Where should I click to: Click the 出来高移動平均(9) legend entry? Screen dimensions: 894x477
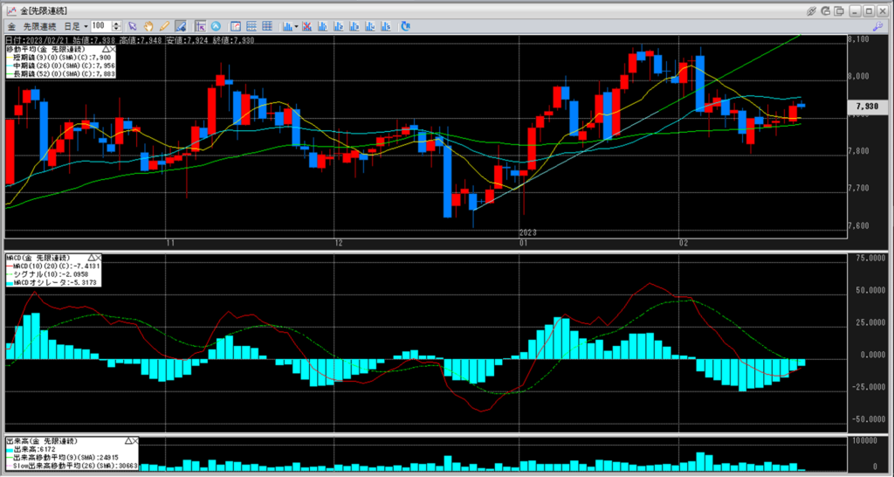click(62, 457)
